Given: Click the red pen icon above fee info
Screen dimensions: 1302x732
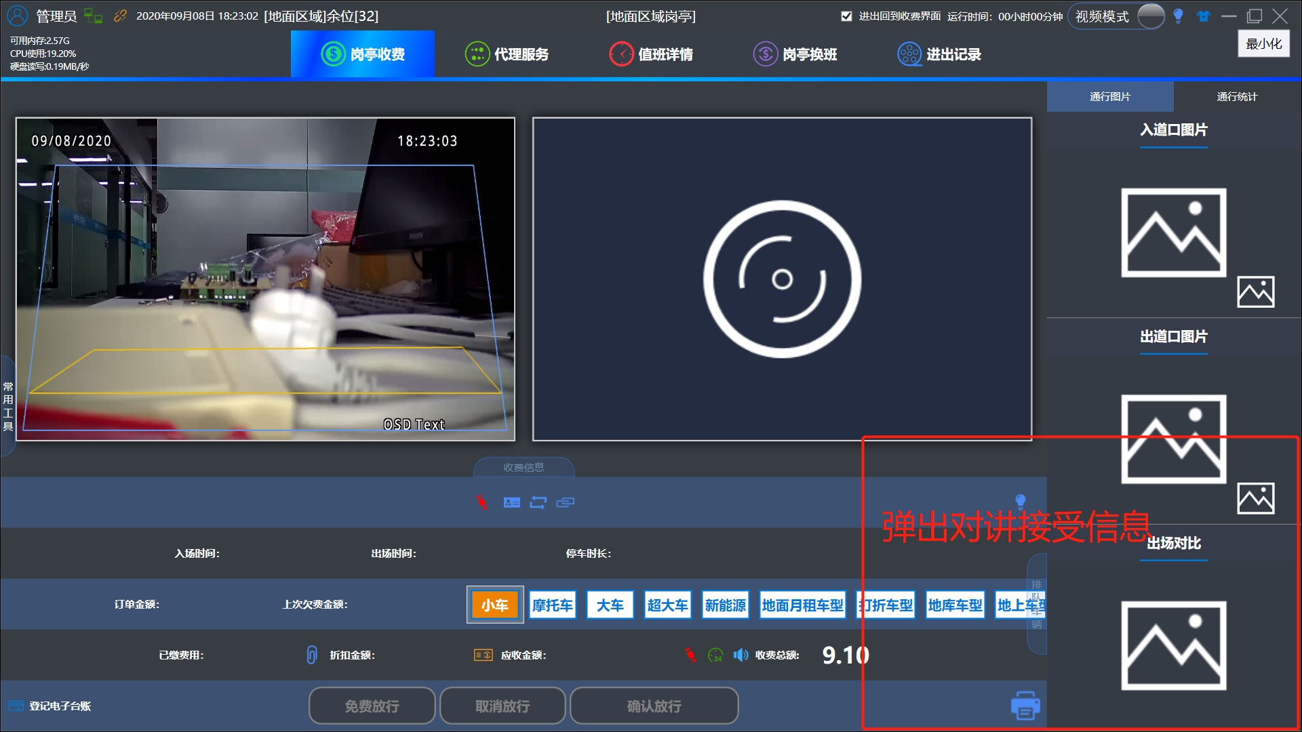Looking at the screenshot, I should 481,502.
